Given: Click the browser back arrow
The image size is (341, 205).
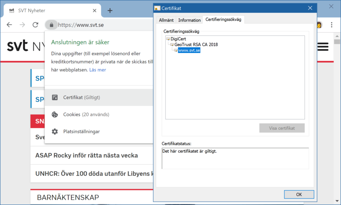Looking at the screenshot, I should pos(9,25).
